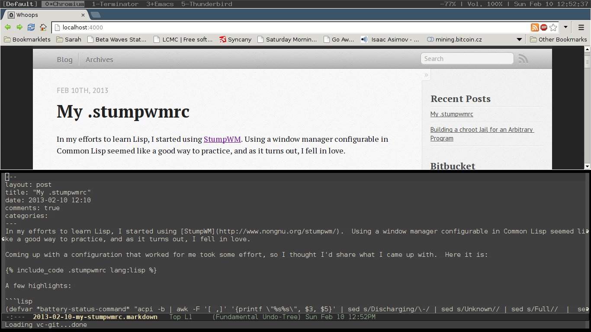
Task: Open the dropdown arrow beside the bookmark star
Action: (x=565, y=27)
